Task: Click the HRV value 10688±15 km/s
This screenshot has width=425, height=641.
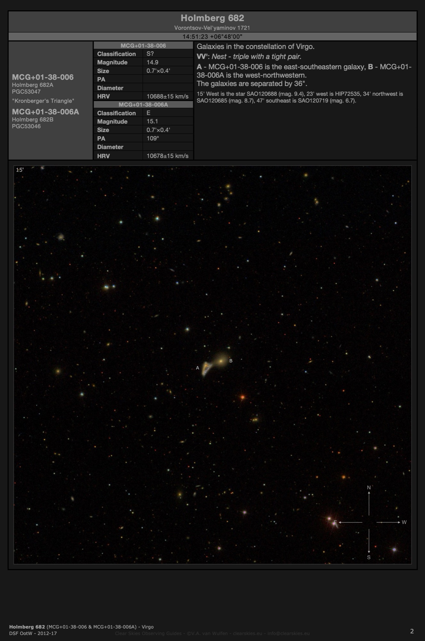Action: 167,96
